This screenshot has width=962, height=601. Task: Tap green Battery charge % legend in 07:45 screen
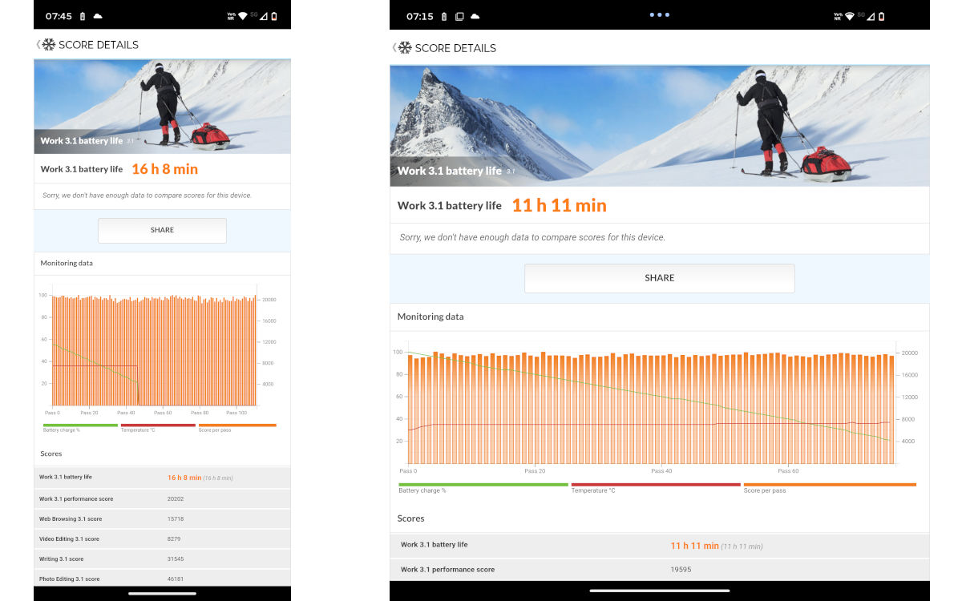(x=80, y=427)
